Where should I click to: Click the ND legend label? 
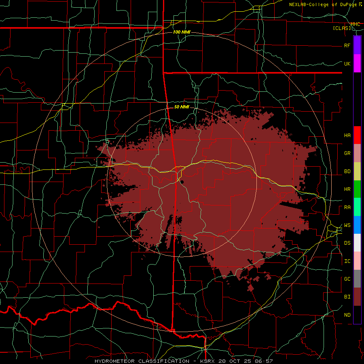tap(347, 315)
